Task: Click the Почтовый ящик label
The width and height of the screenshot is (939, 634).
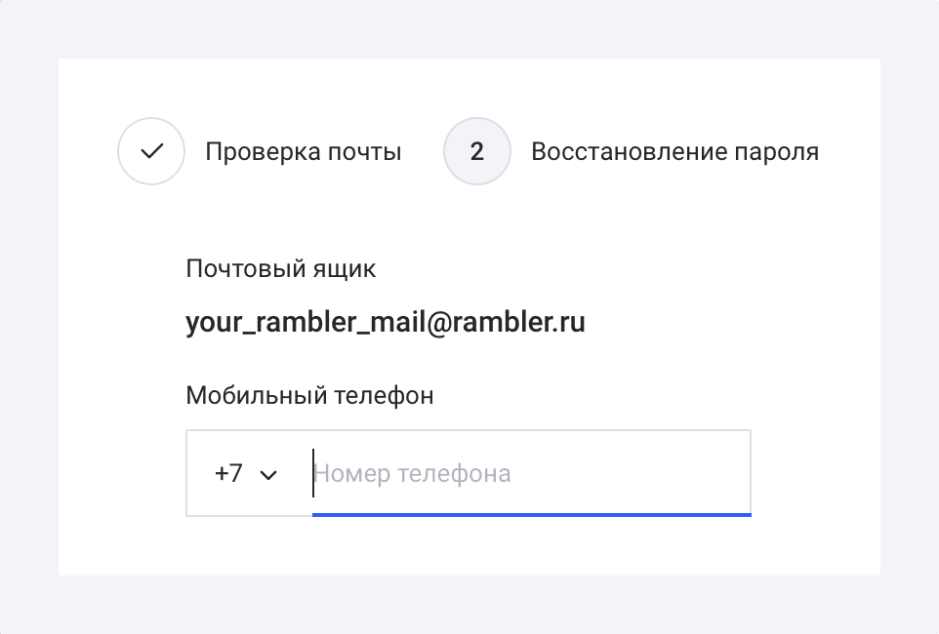Action: (281, 269)
